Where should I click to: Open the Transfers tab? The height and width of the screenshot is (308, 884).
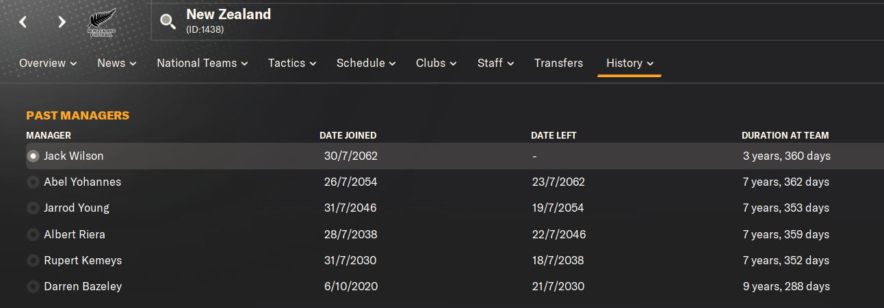pyautogui.click(x=558, y=63)
